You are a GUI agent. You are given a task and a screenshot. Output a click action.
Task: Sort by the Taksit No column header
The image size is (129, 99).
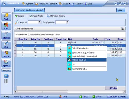pyautogui.click(x=61, y=39)
